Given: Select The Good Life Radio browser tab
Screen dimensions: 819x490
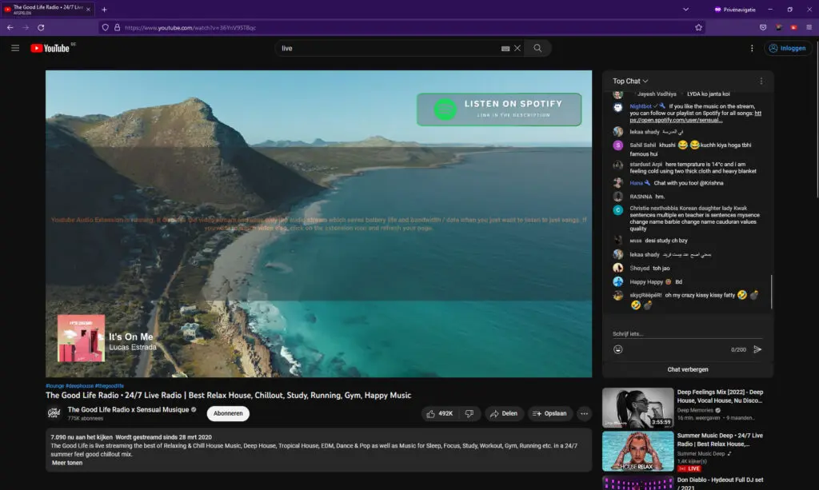Looking at the screenshot, I should click(x=47, y=10).
